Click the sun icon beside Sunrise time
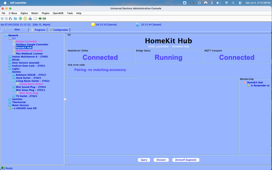272x170 pixels. click(93, 24)
